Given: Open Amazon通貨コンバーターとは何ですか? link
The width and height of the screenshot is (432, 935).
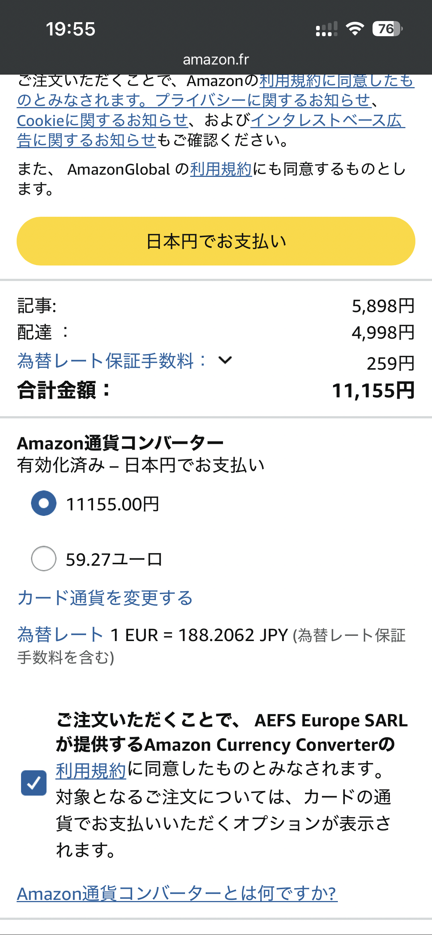Looking at the screenshot, I should pos(177,894).
